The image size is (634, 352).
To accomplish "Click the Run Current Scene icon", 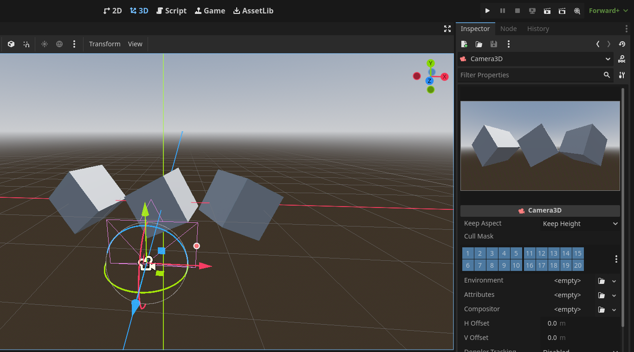I will [547, 10].
